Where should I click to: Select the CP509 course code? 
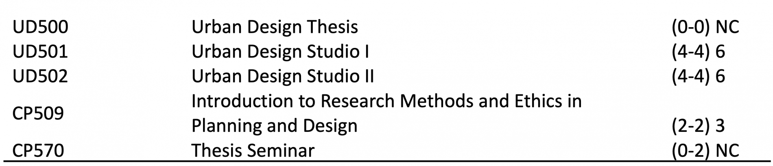[38, 113]
